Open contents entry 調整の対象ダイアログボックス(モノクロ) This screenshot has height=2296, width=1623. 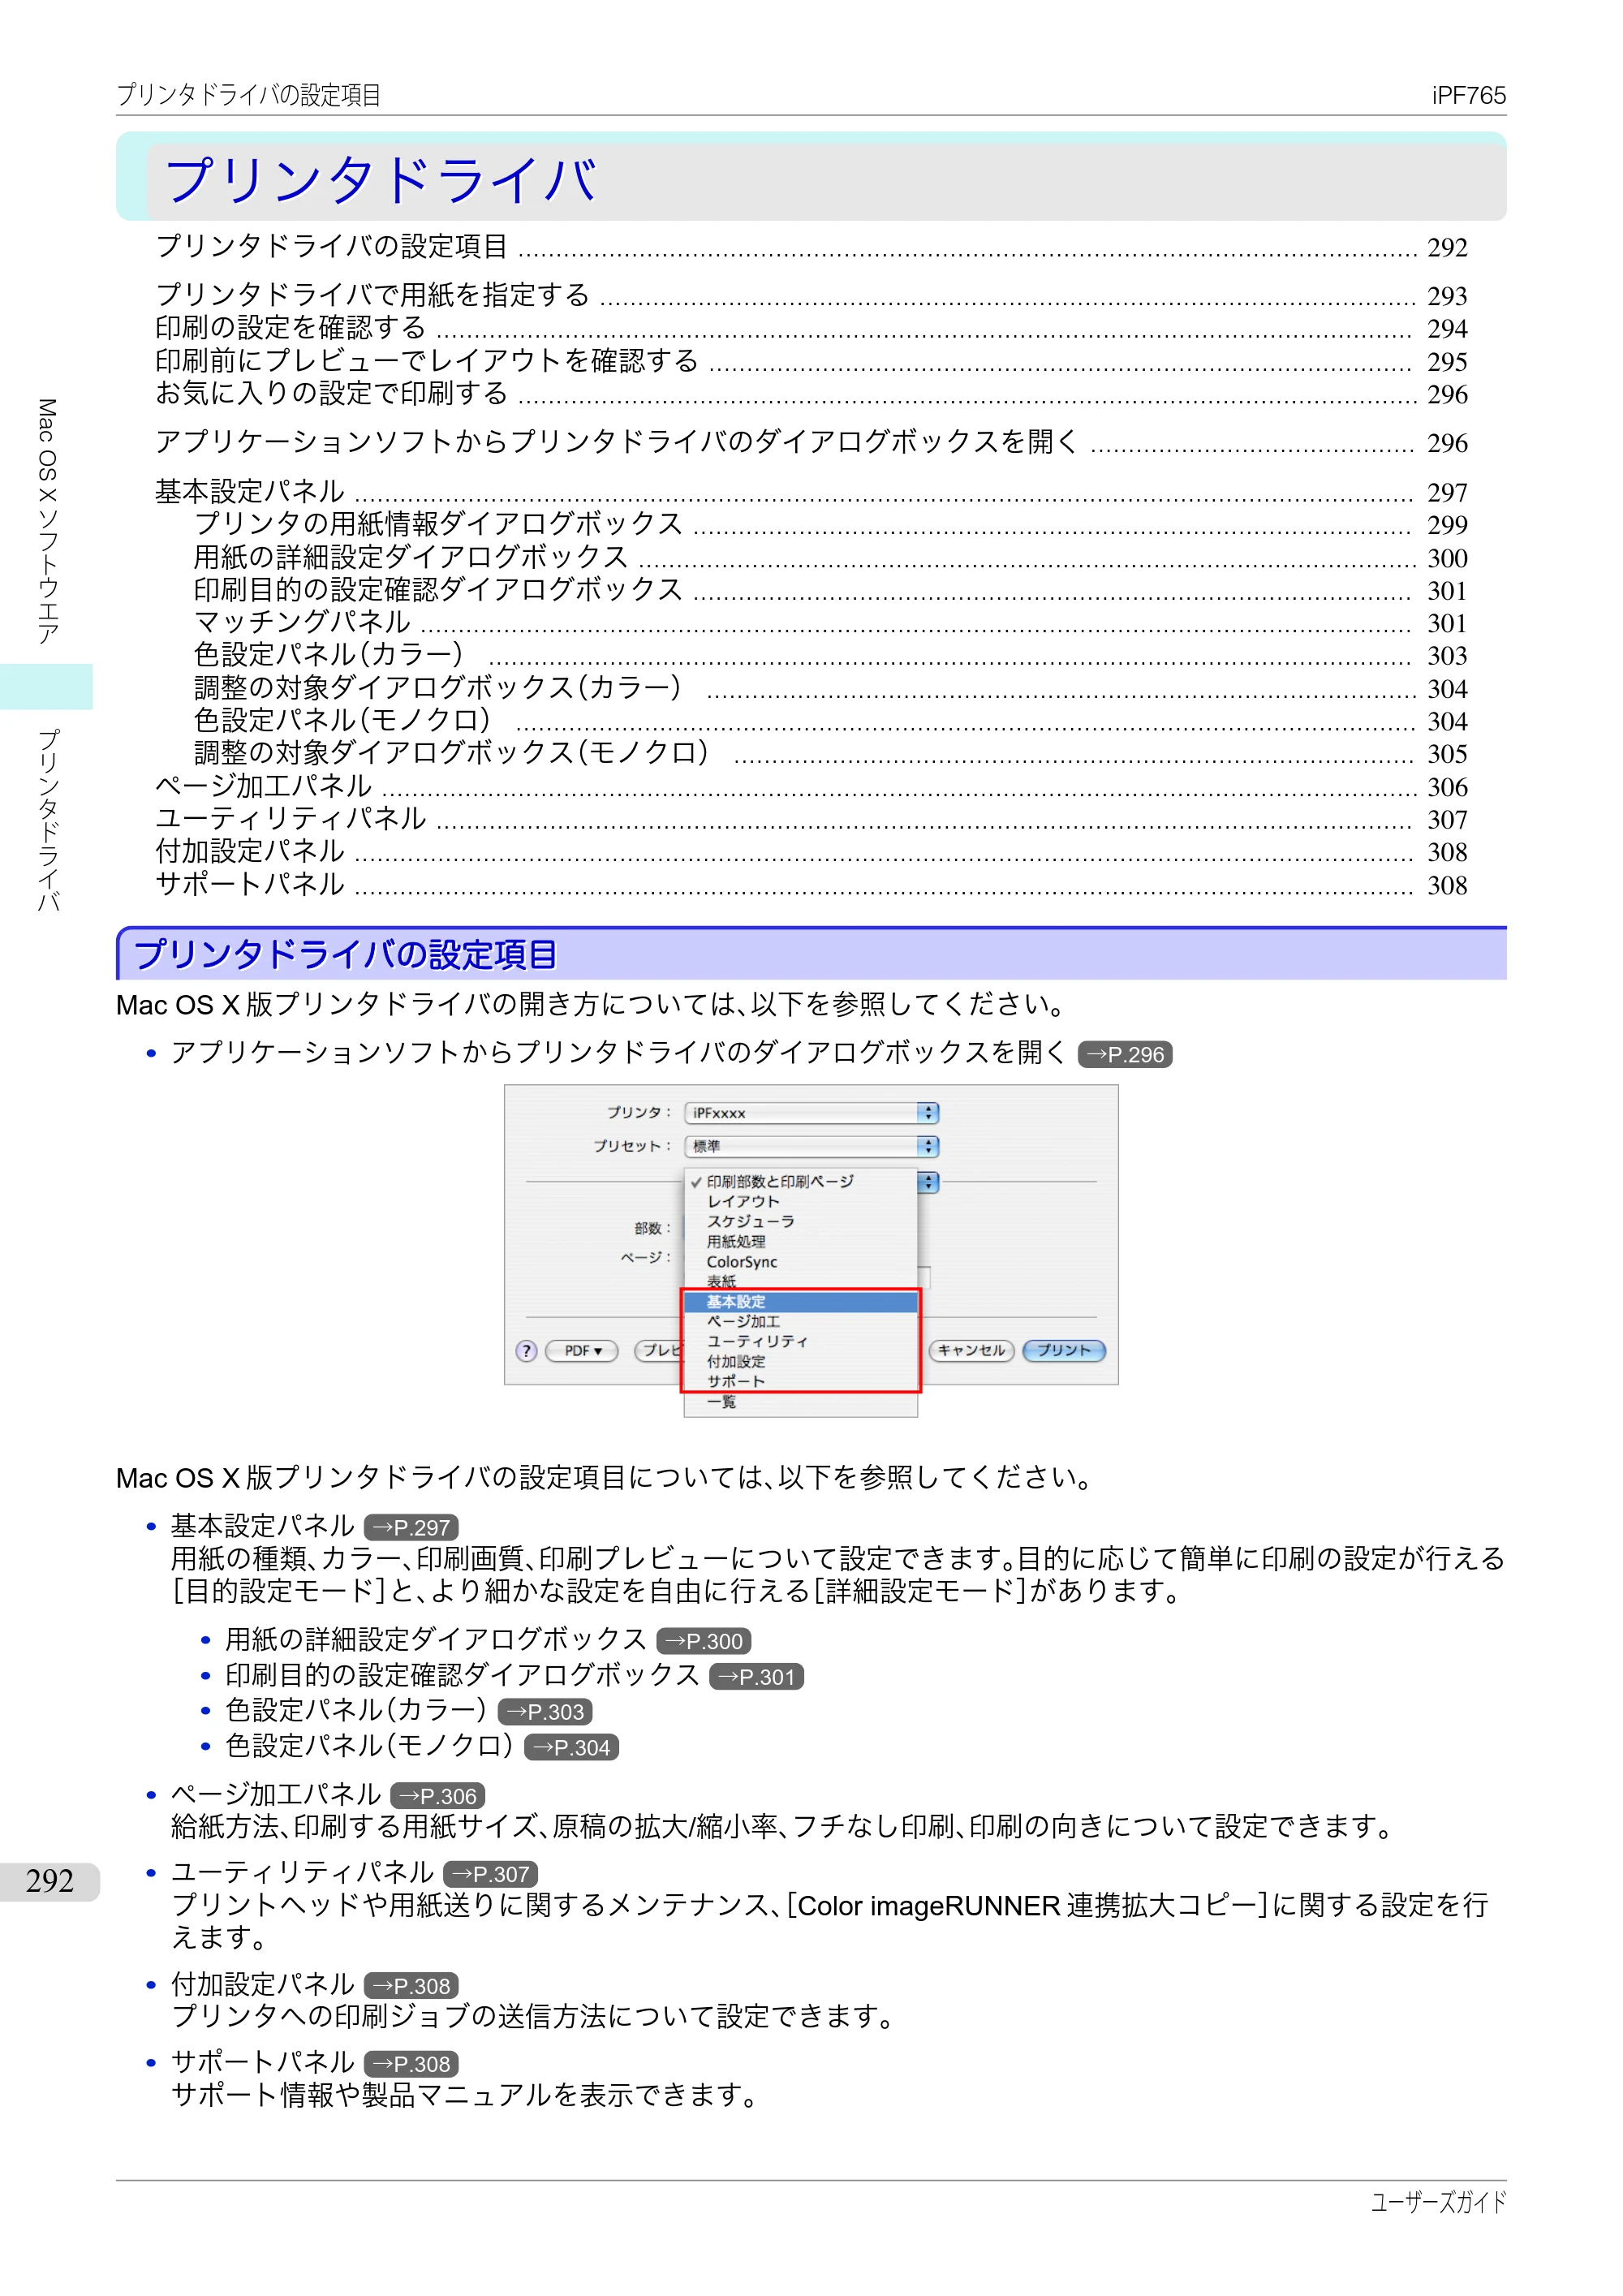[830, 753]
